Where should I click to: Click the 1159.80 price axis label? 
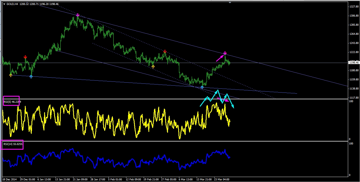coord(353,80)
